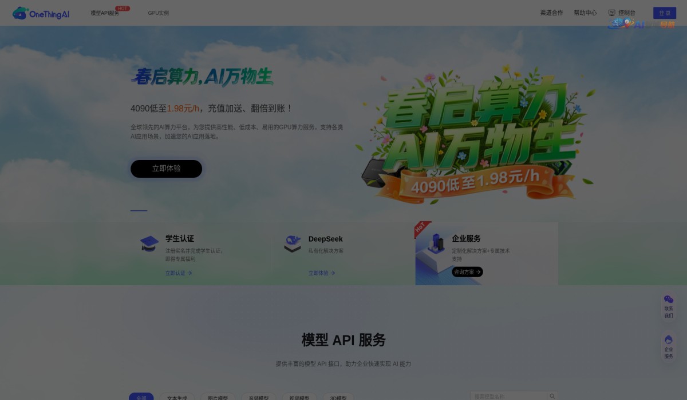
Task: Switch to the 3D模型 category tab
Action: coord(337,397)
